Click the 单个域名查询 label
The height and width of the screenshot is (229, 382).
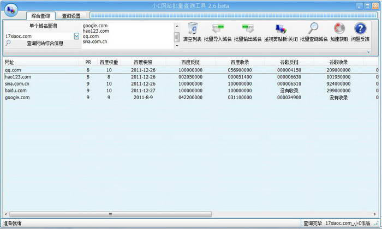[43, 26]
